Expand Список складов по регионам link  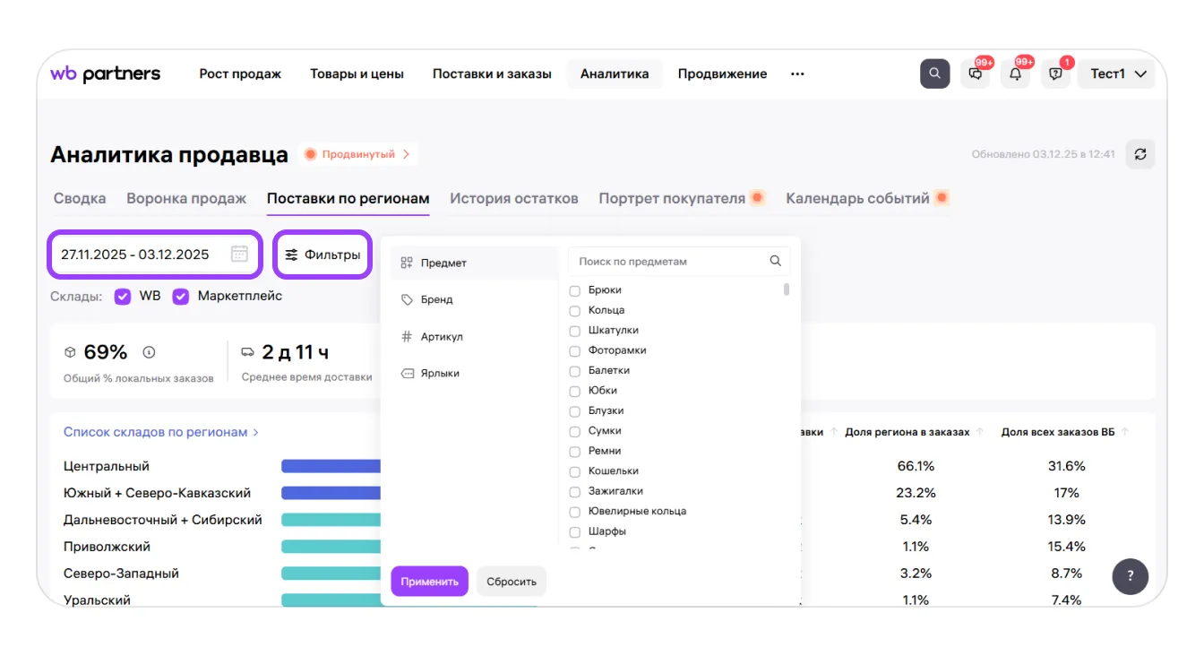(x=160, y=432)
